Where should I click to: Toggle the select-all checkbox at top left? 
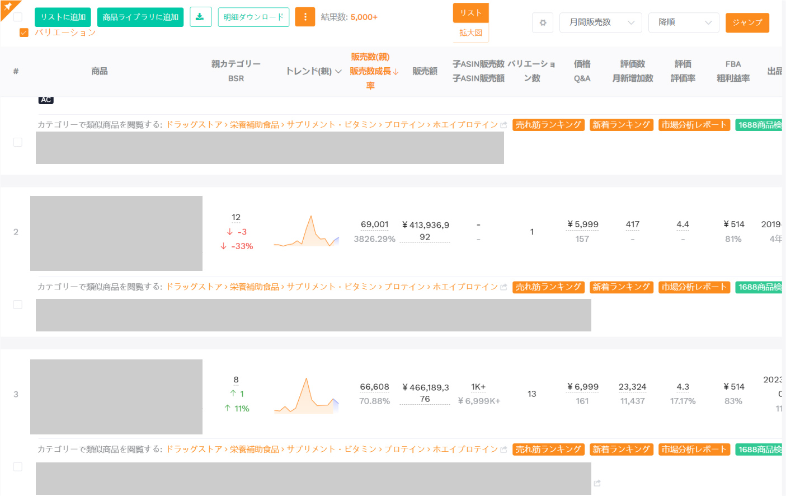(x=17, y=17)
